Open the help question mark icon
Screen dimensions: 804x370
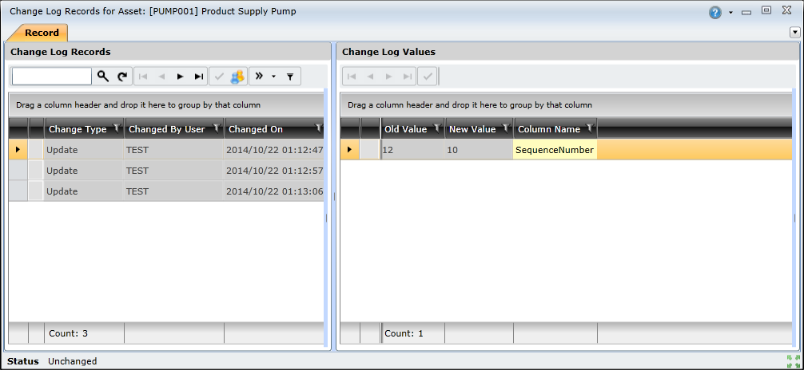pyautogui.click(x=715, y=12)
